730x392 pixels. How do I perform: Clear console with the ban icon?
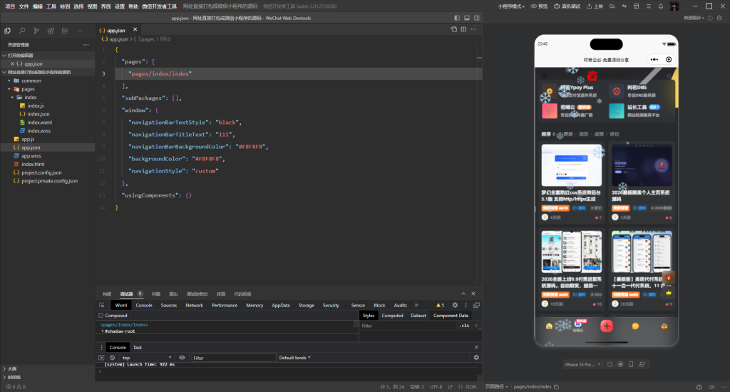(113, 357)
